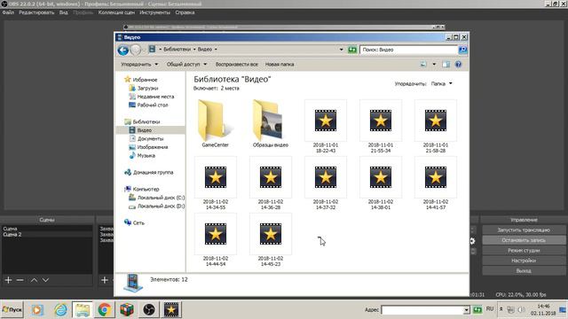Expand the view options dropdown arrow
The image size is (568, 319).
[434, 65]
